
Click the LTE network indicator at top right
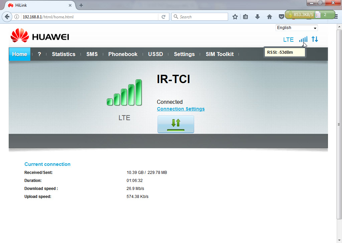[288, 40]
